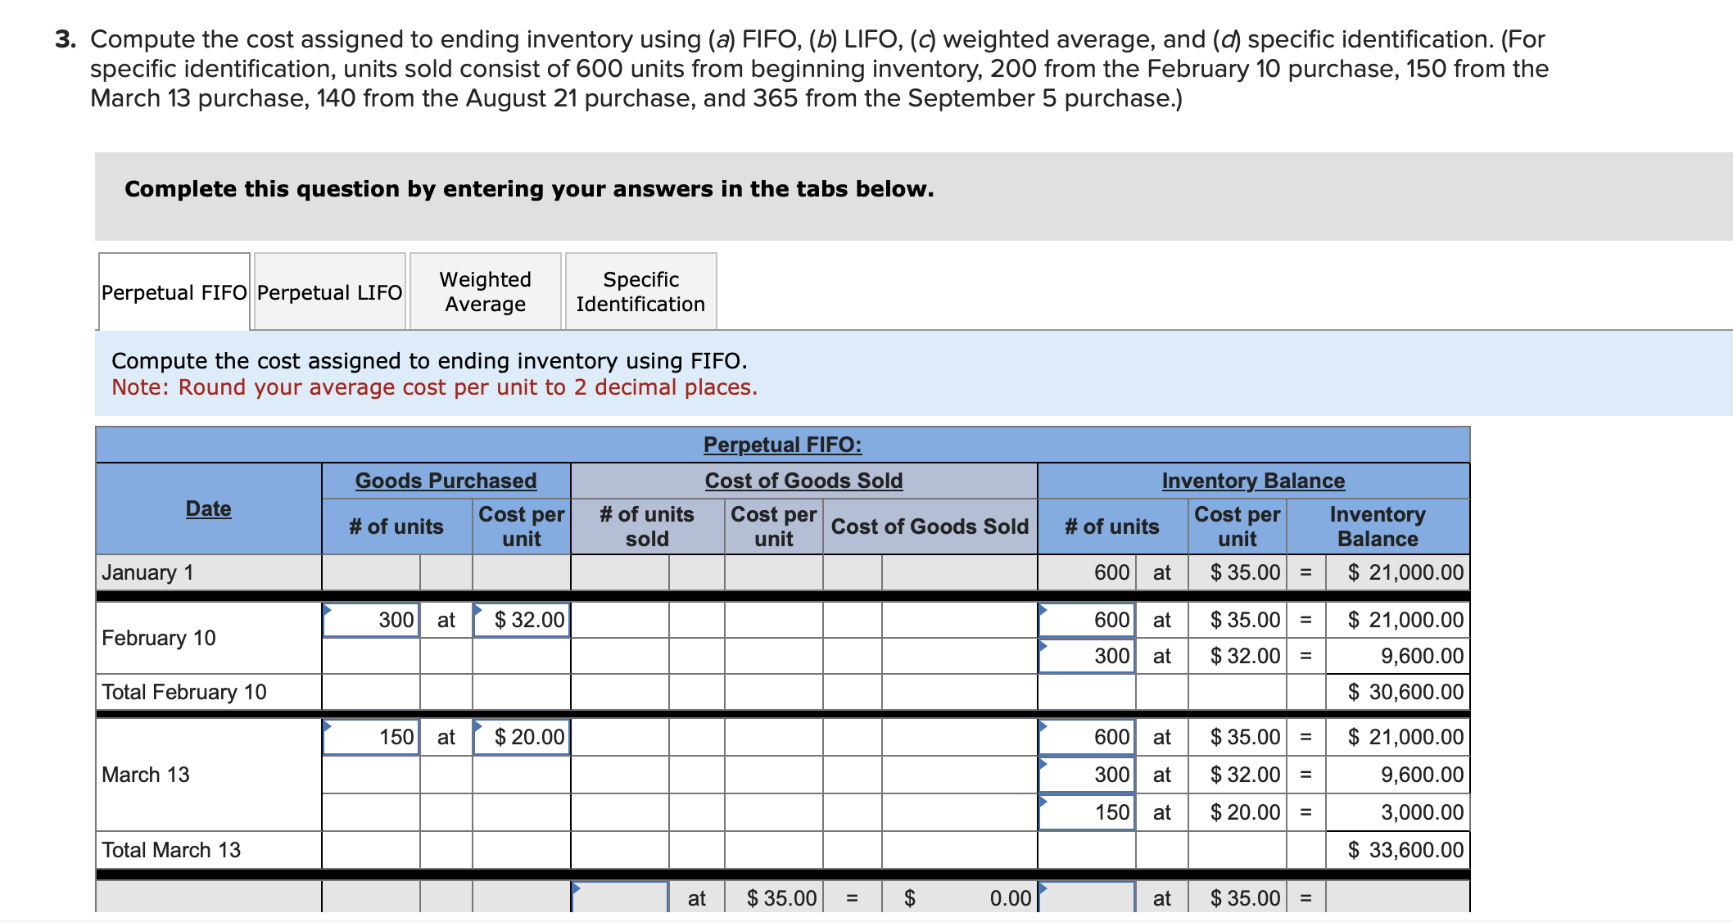
Task: Open the March 13 cost per unit hint marker
Action: pos(479,725)
